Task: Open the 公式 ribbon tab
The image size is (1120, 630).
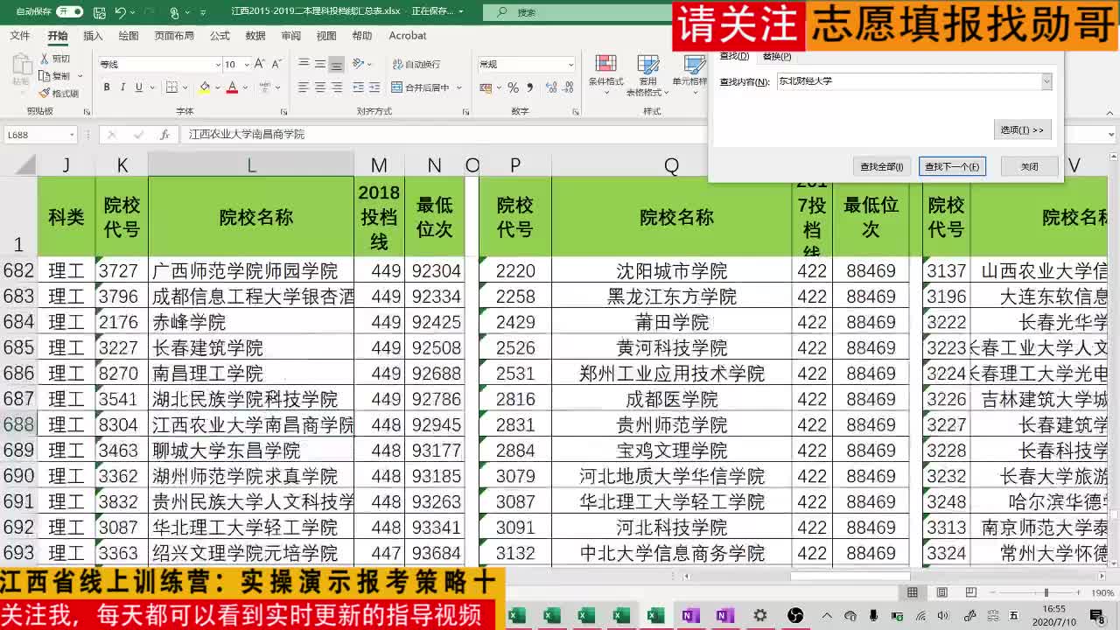Action: 220,36
